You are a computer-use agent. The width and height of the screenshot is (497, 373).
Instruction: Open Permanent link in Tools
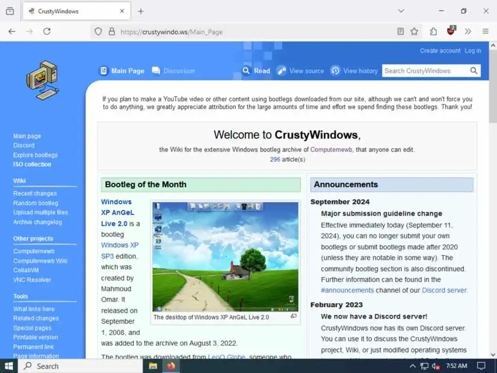[x=33, y=347]
